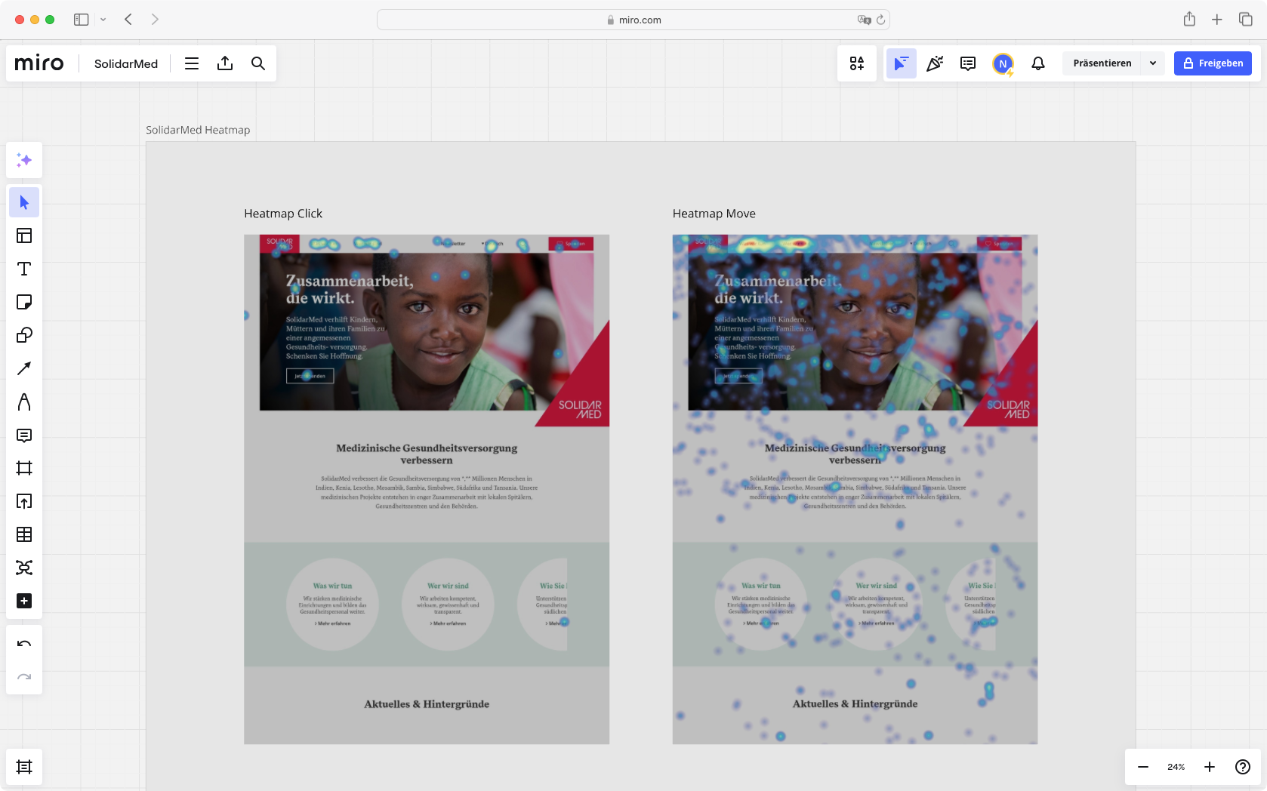The height and width of the screenshot is (791, 1267).
Task: Select the Heatmap Move label
Action: [x=714, y=214]
